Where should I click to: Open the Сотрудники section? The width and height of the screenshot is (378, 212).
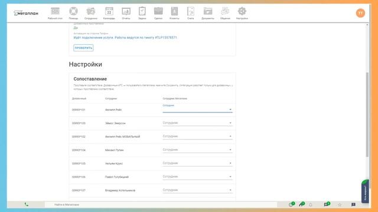(91, 13)
